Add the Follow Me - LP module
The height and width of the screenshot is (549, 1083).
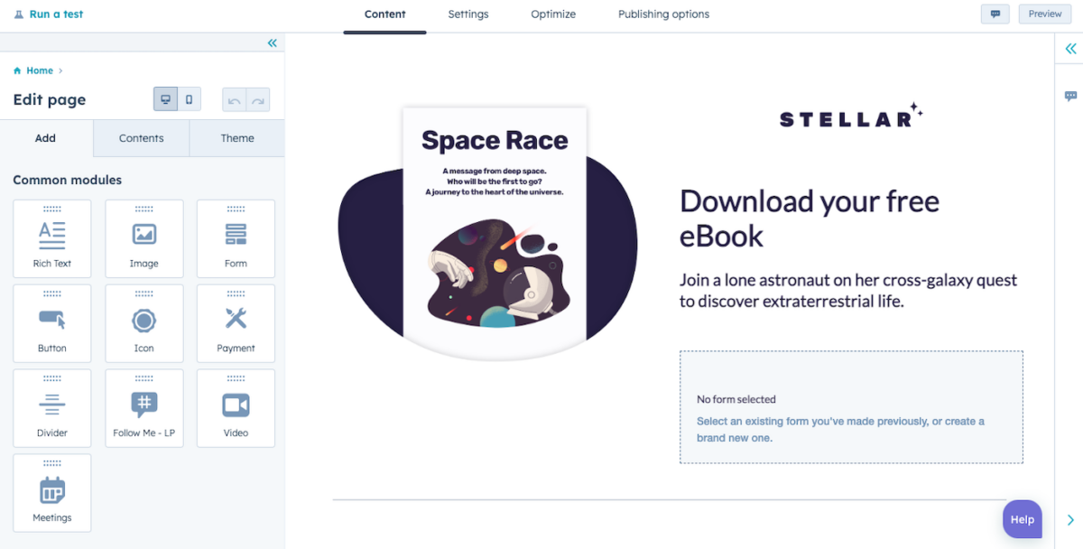pos(144,408)
